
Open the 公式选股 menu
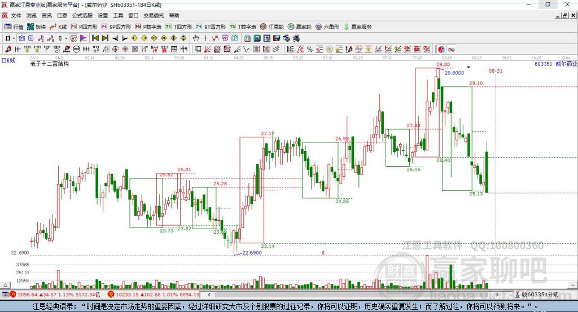coord(82,15)
